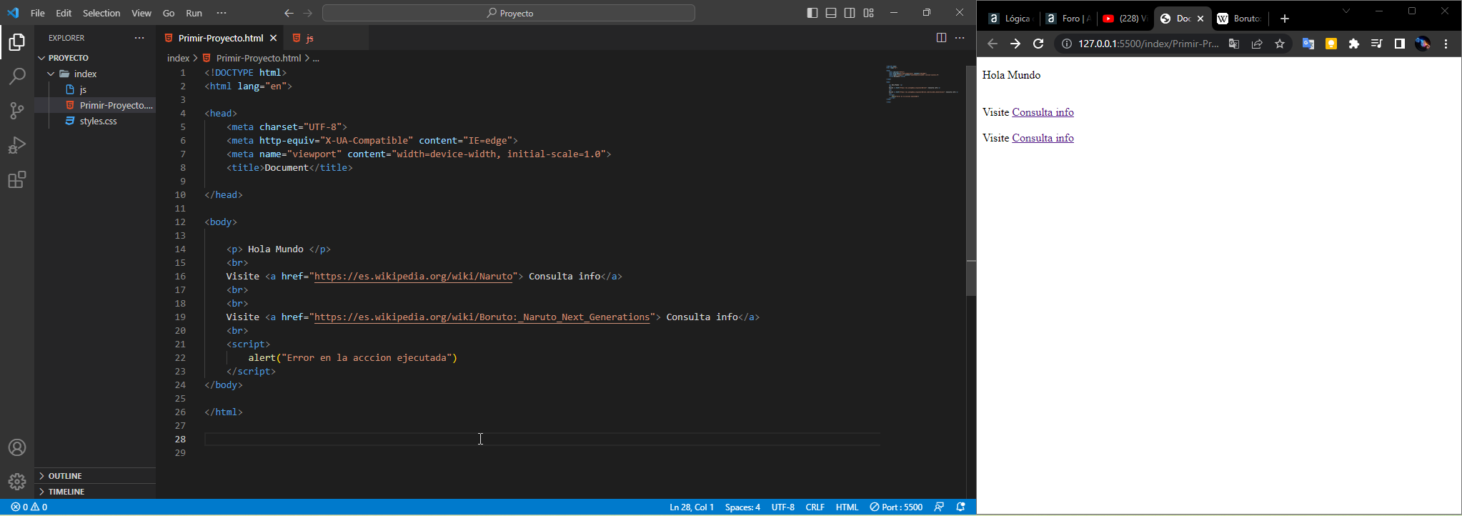Open the Selection menu
Screen dimensions: 1462x516
pos(101,13)
